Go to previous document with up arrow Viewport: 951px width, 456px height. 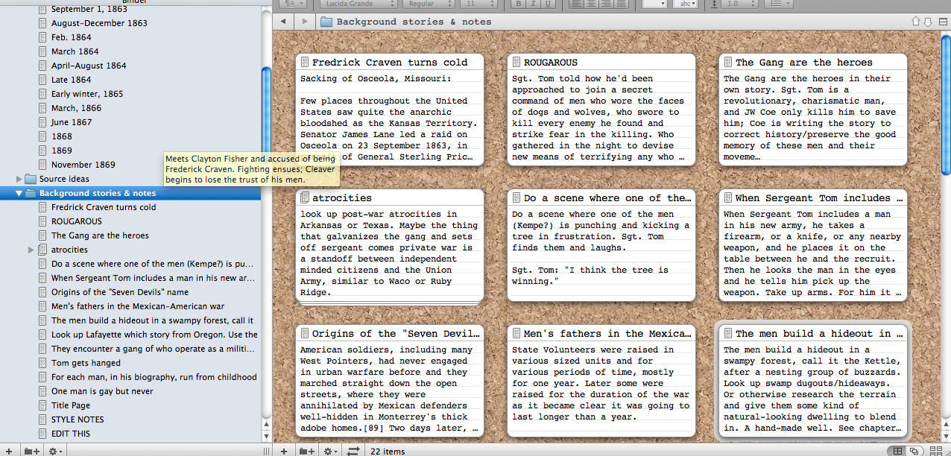[916, 22]
